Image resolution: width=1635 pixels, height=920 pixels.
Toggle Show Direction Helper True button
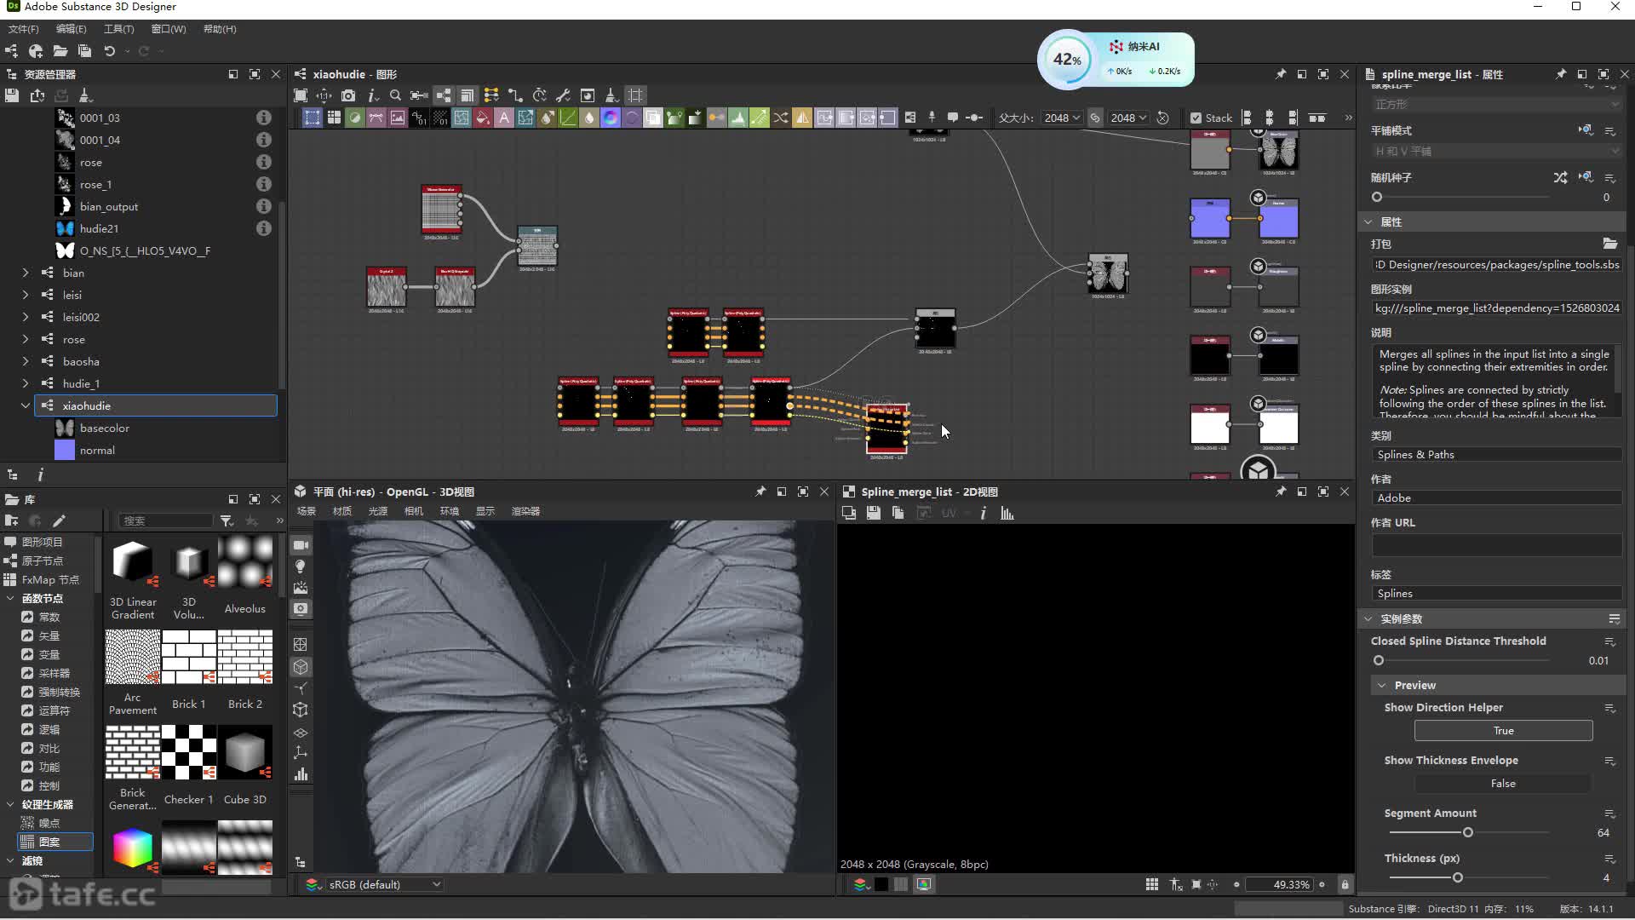pyautogui.click(x=1502, y=731)
